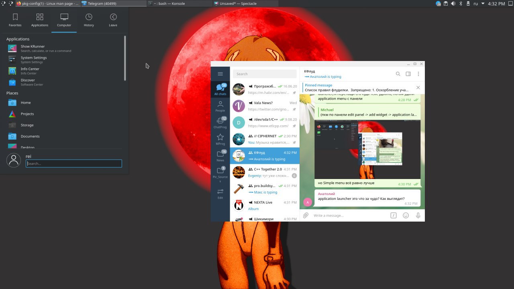Screen dimensions: 514x289
Task: Click the rei user avatar
Action: [x=14, y=160]
